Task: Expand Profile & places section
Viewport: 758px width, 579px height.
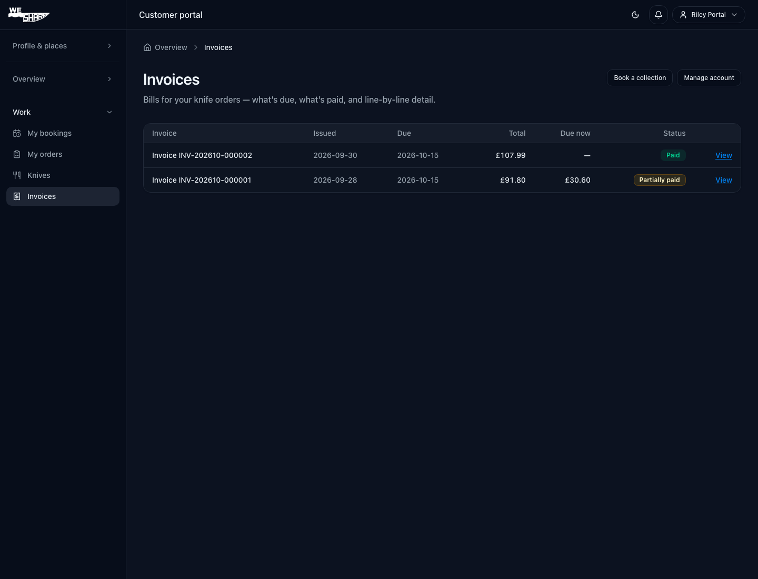Action: 63,46
